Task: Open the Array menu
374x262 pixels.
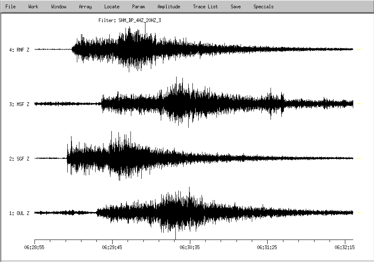Action: tap(85, 7)
